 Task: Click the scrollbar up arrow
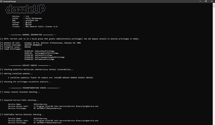214,4
